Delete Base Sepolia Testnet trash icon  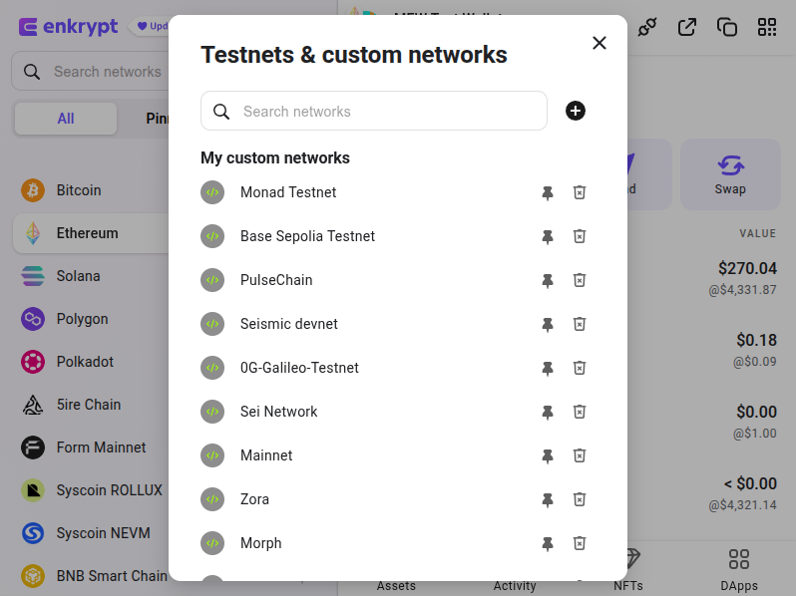click(x=580, y=236)
